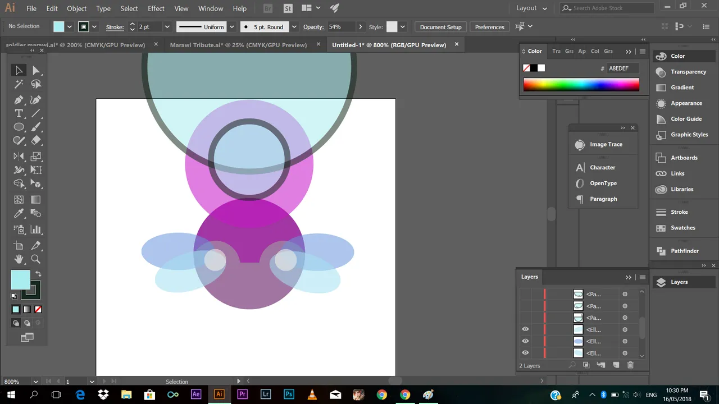The height and width of the screenshot is (404, 719).
Task: Hide the Ellipse layer with purple-blue thumbnail
Action: pos(525,341)
